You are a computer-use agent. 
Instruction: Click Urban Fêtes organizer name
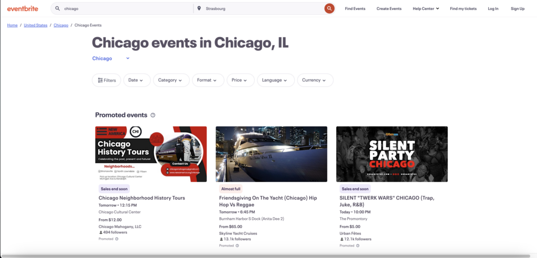351,233
